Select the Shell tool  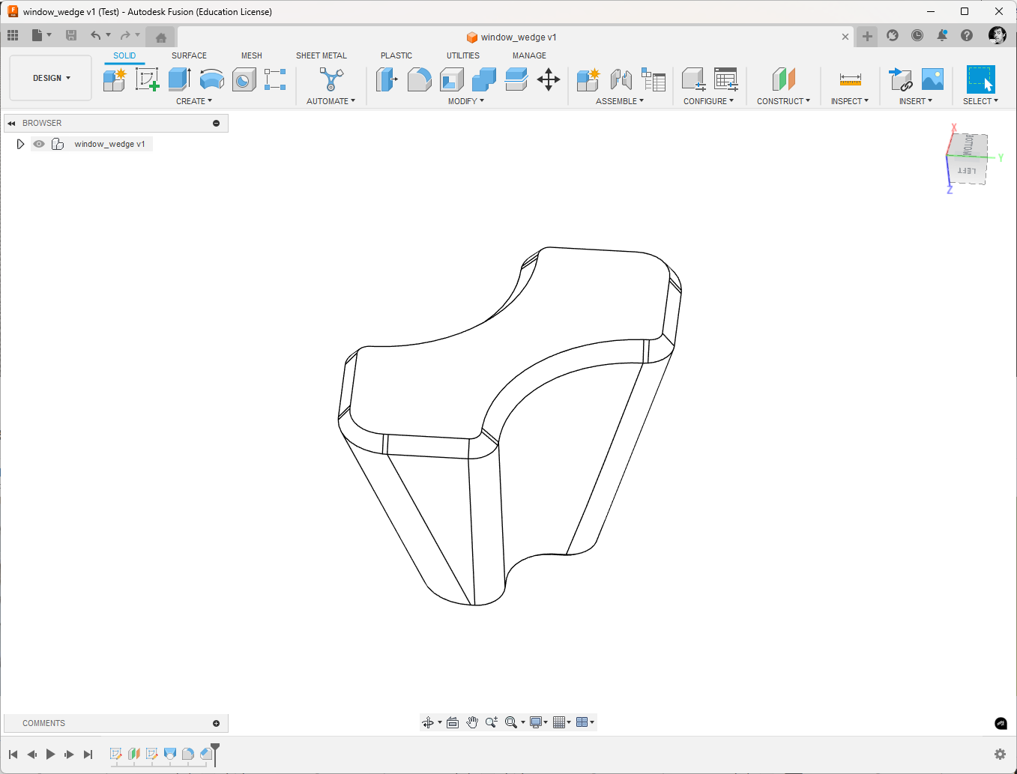pyautogui.click(x=452, y=79)
